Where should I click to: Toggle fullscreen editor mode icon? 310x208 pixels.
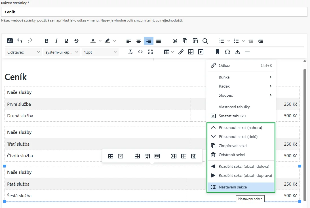tap(150, 52)
